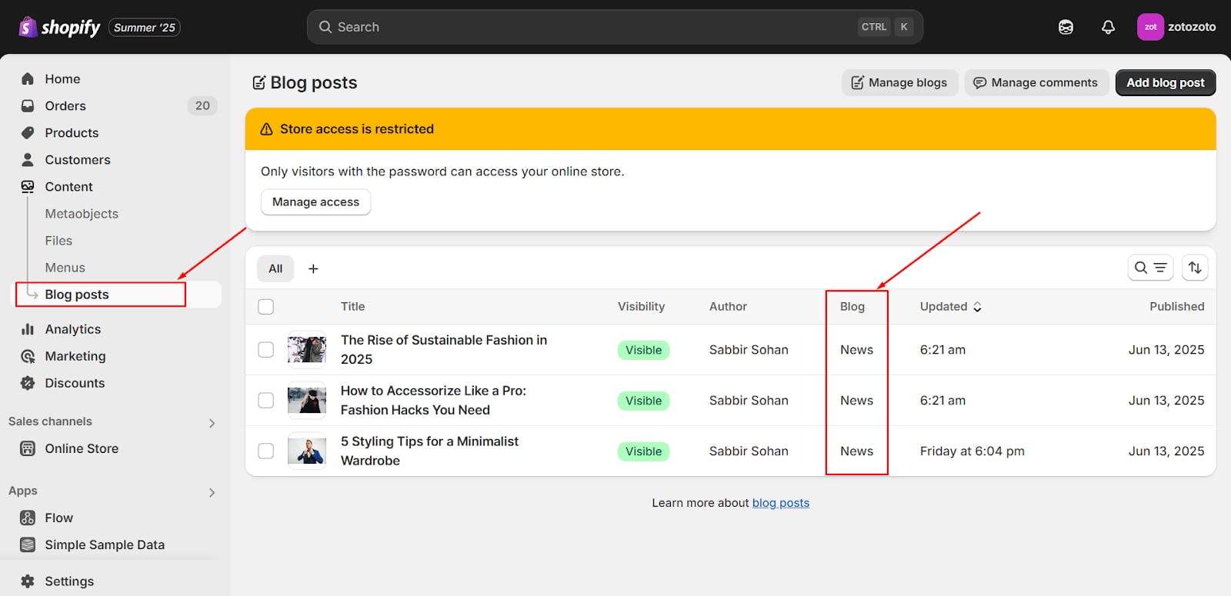The height and width of the screenshot is (596, 1231).
Task: Check the 5 Styling Tips post checkbox
Action: pos(266,451)
